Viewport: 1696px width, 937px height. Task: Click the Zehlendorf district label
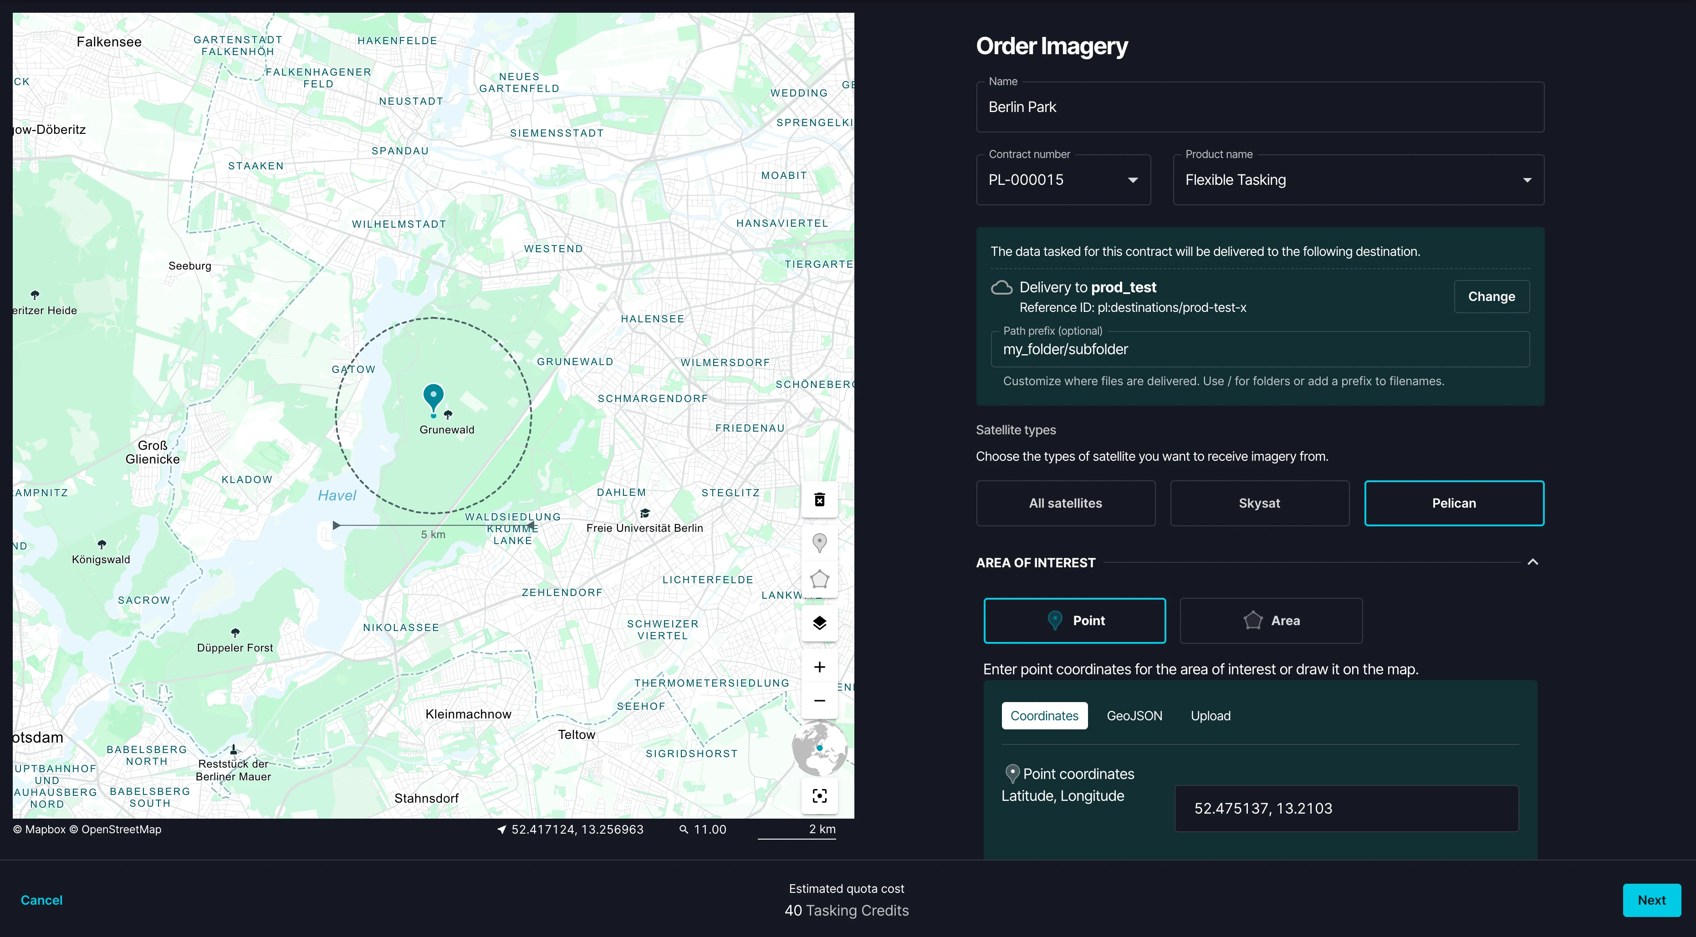(562, 593)
